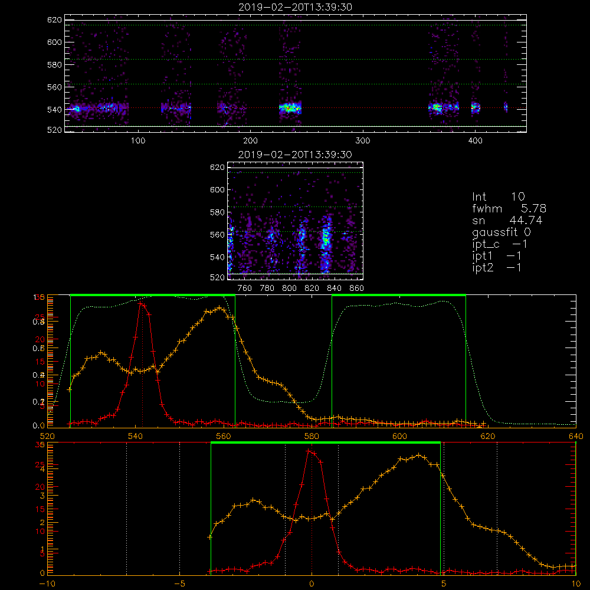Click the 'gaussfit 0' line

tap(501, 232)
